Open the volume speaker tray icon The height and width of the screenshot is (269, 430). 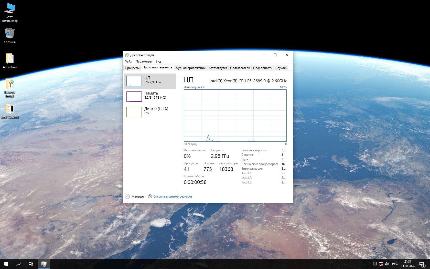[387, 264]
